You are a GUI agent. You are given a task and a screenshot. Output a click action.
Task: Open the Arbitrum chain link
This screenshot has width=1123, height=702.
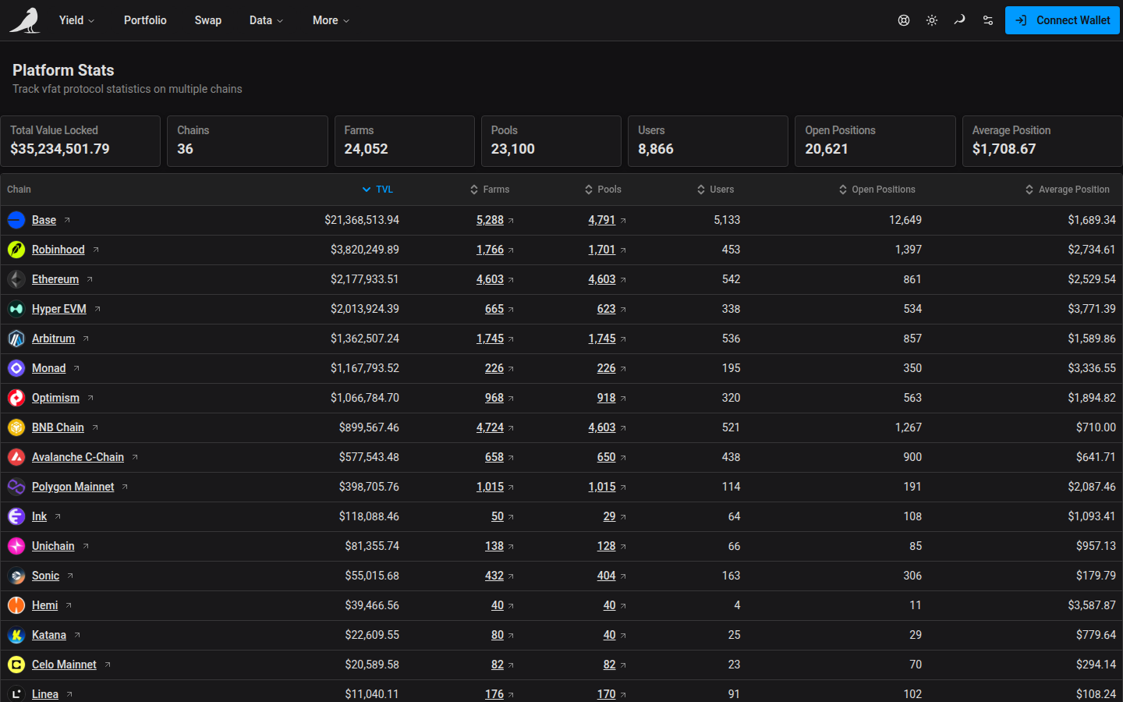pyautogui.click(x=53, y=339)
